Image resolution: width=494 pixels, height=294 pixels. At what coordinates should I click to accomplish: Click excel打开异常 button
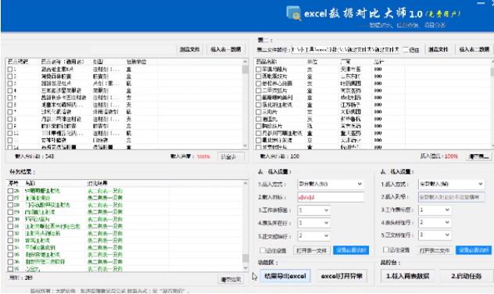click(x=342, y=276)
